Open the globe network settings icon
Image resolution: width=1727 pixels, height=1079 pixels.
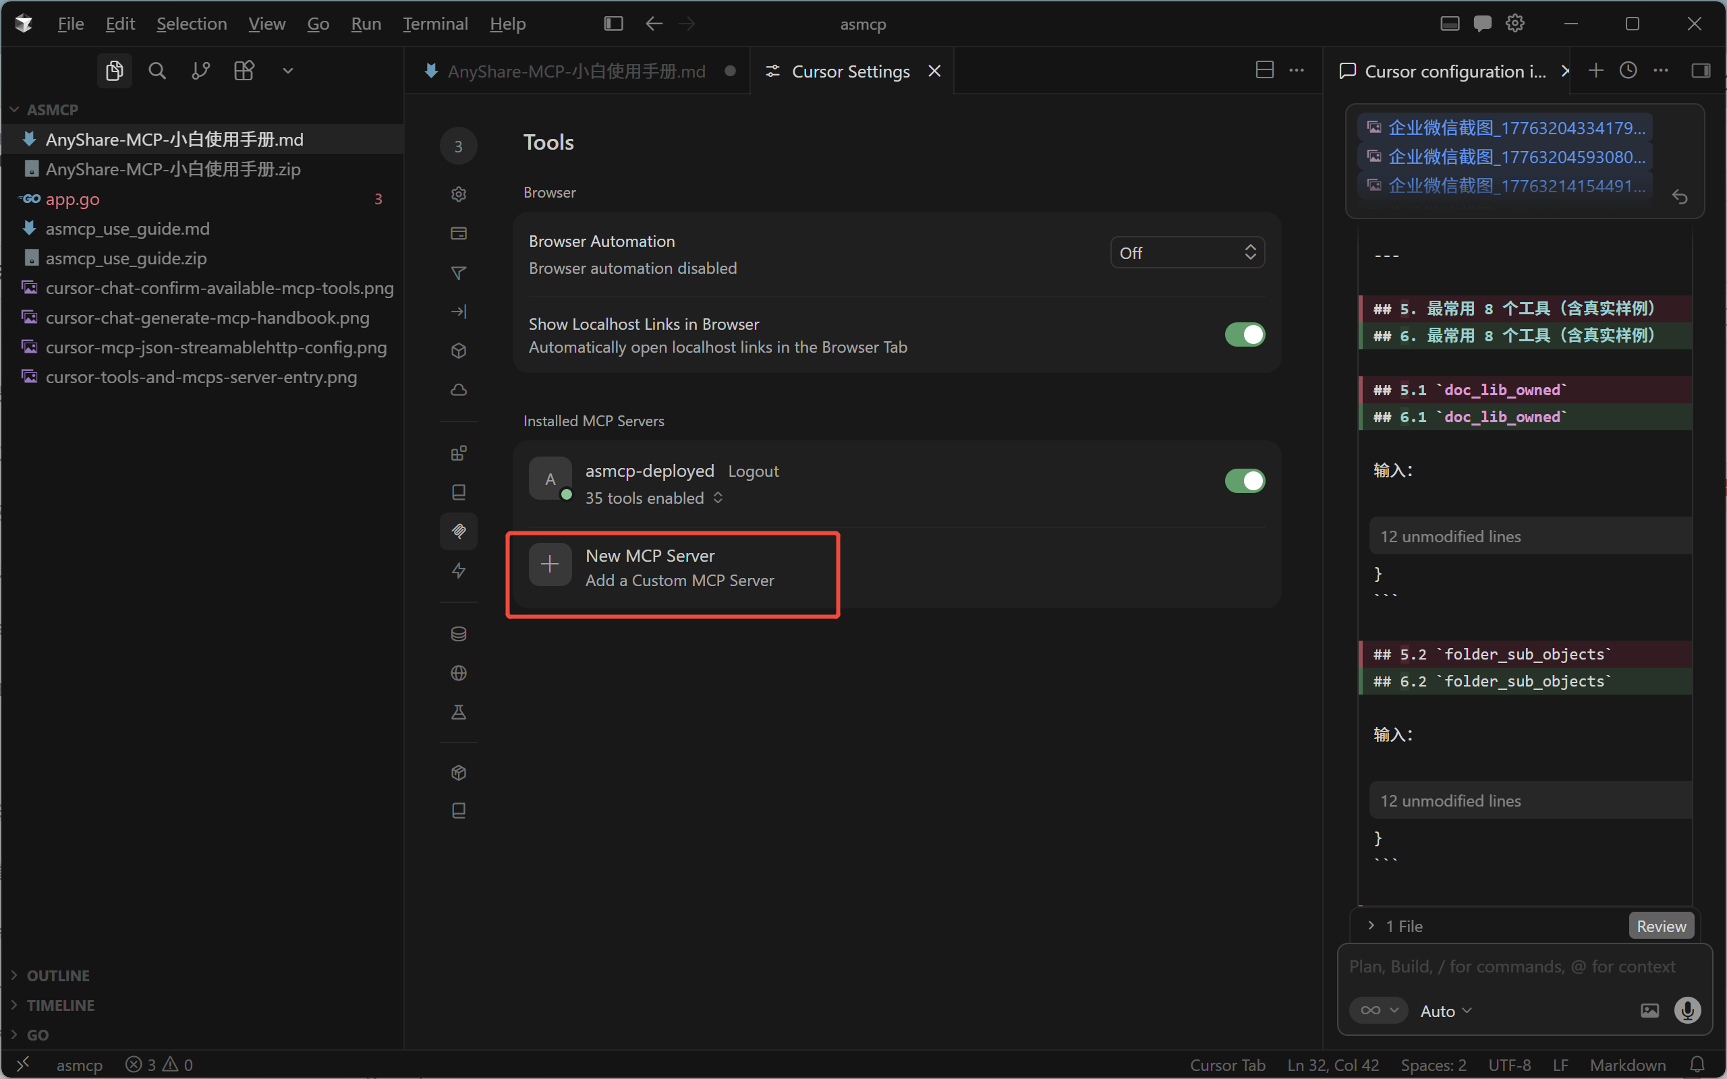[459, 673]
